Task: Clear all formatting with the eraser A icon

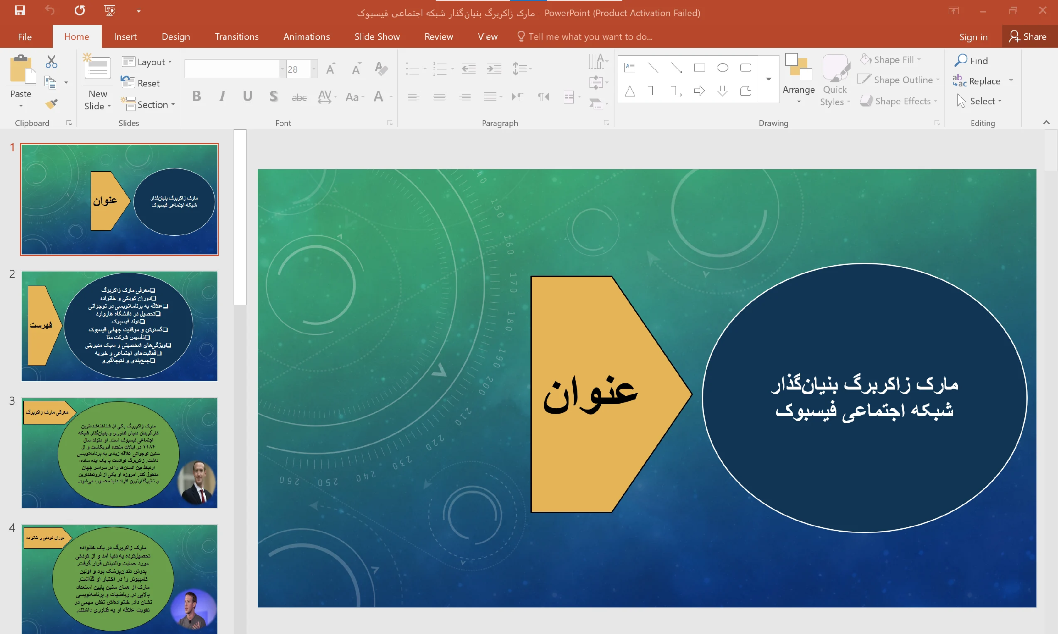Action: (x=381, y=69)
